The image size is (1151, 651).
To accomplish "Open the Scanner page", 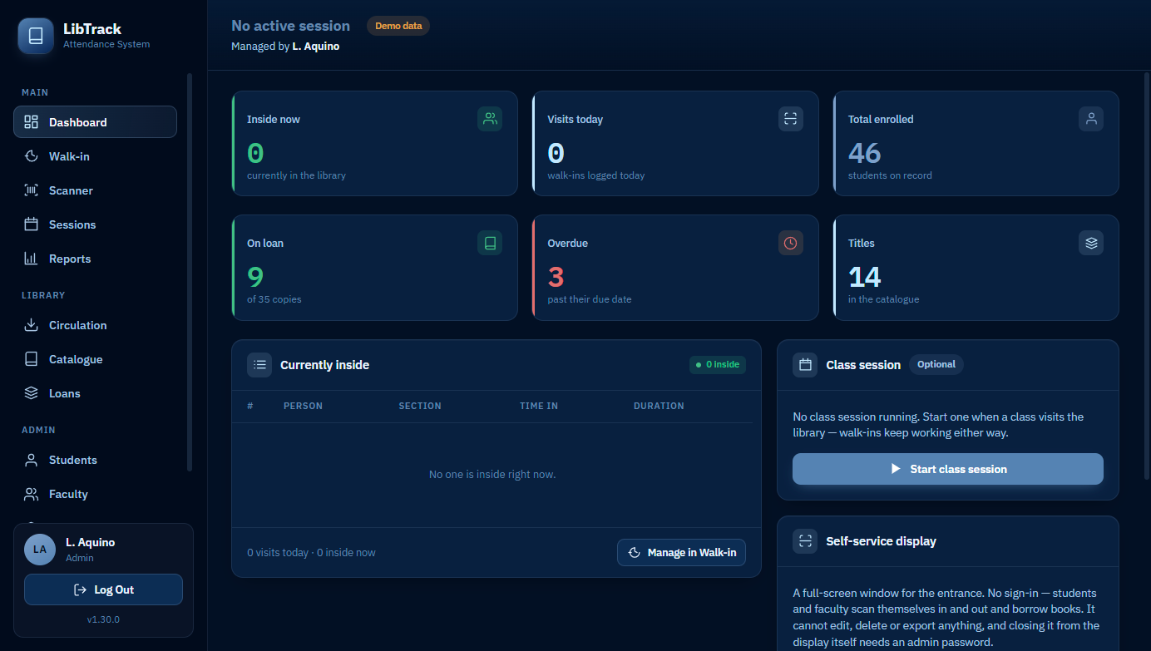I will point(95,190).
